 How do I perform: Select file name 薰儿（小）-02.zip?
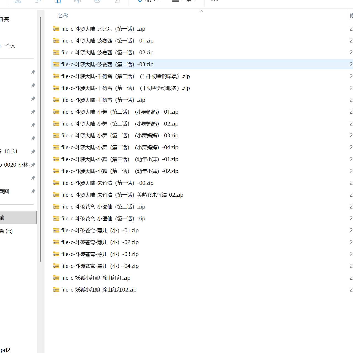100,242
